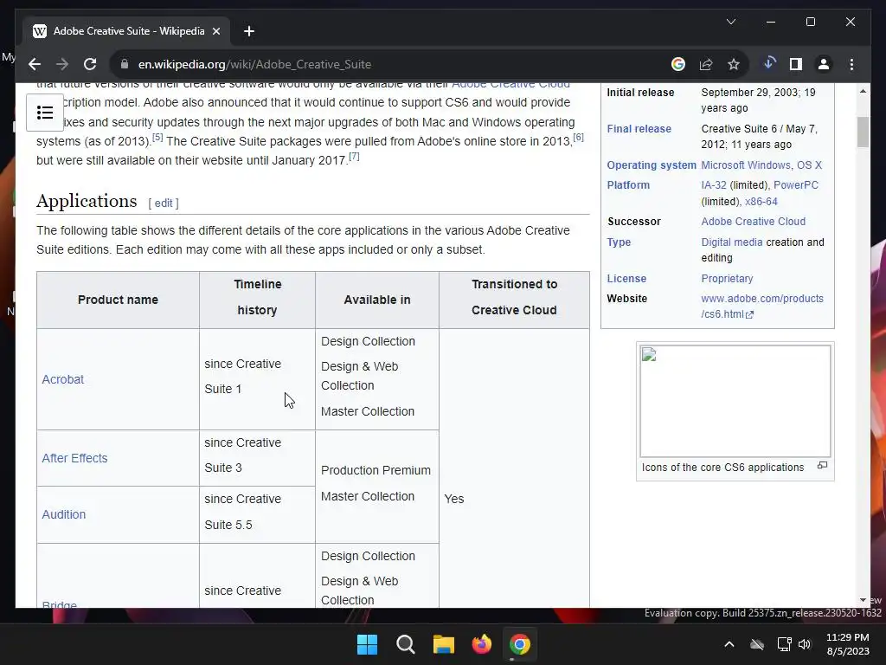Open the IA-32 link
This screenshot has height=665, width=886.
click(714, 185)
